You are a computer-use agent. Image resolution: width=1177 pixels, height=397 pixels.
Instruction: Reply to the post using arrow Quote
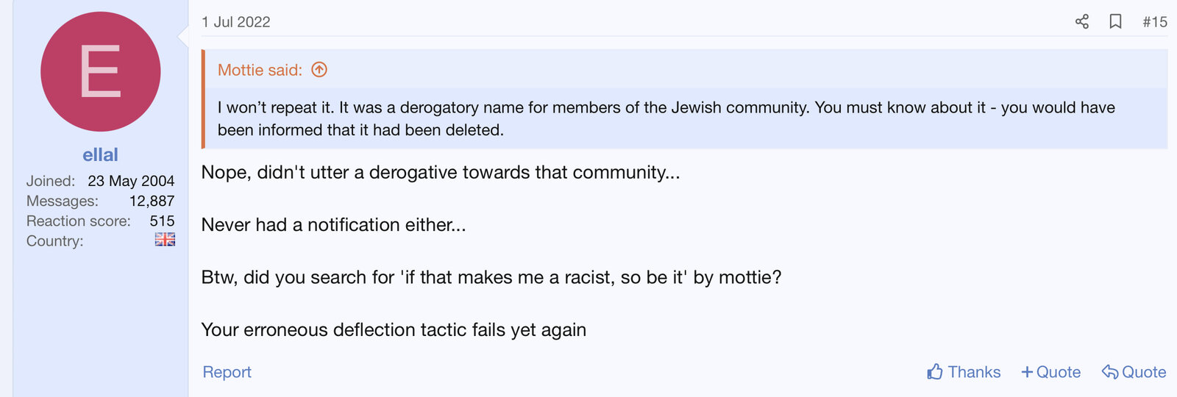click(x=1134, y=372)
